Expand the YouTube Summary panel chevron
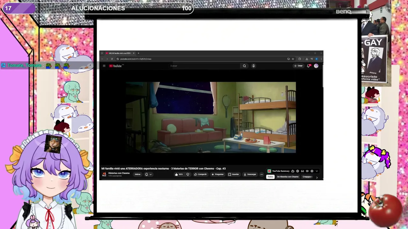Screen dimensions: 408x229 pyautogui.click(x=317, y=171)
